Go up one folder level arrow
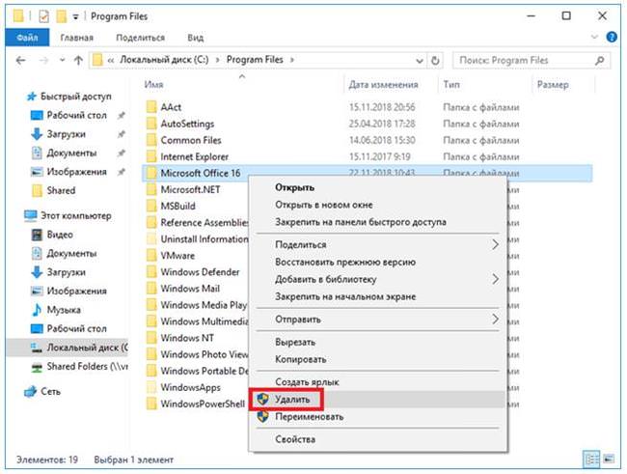This screenshot has height=474, width=627. tap(78, 61)
